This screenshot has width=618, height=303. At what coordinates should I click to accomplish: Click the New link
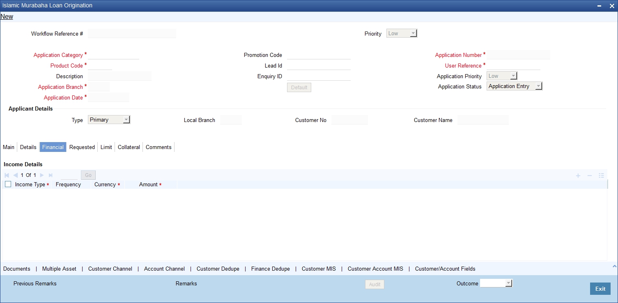[x=7, y=17]
